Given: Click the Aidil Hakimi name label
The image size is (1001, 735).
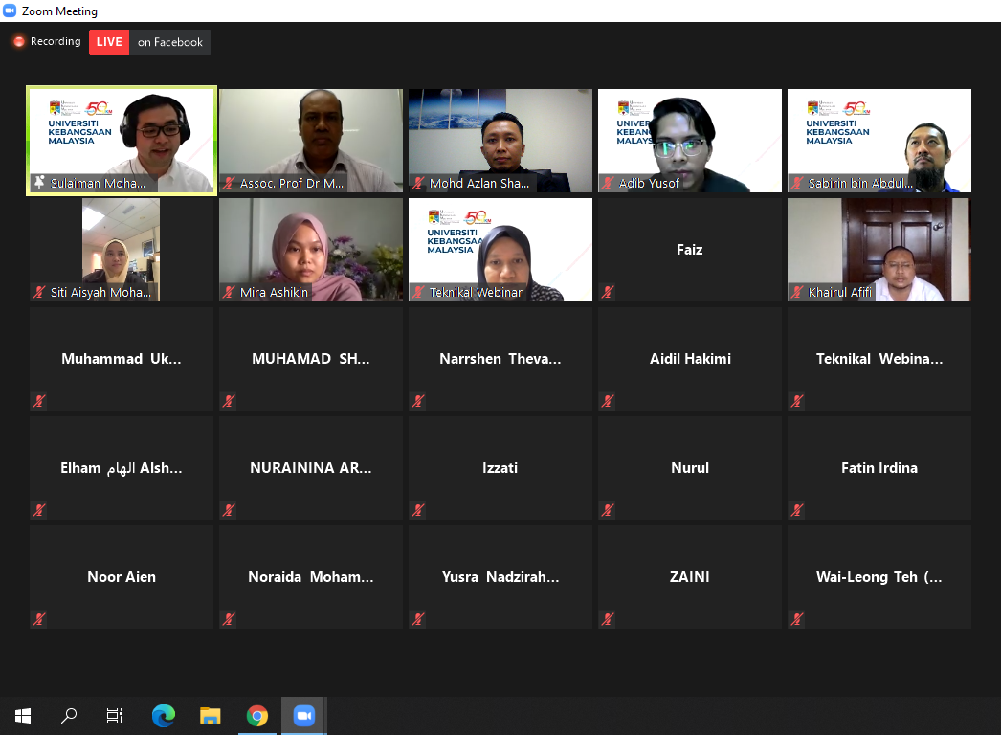Looking at the screenshot, I should tap(689, 359).
